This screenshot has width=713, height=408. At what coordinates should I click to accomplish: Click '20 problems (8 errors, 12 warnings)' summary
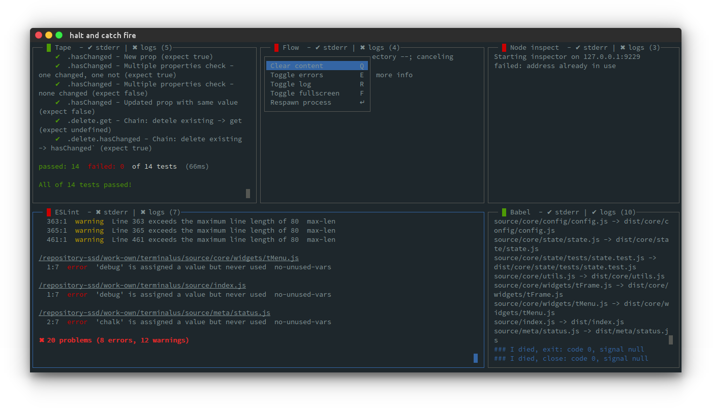pos(114,340)
